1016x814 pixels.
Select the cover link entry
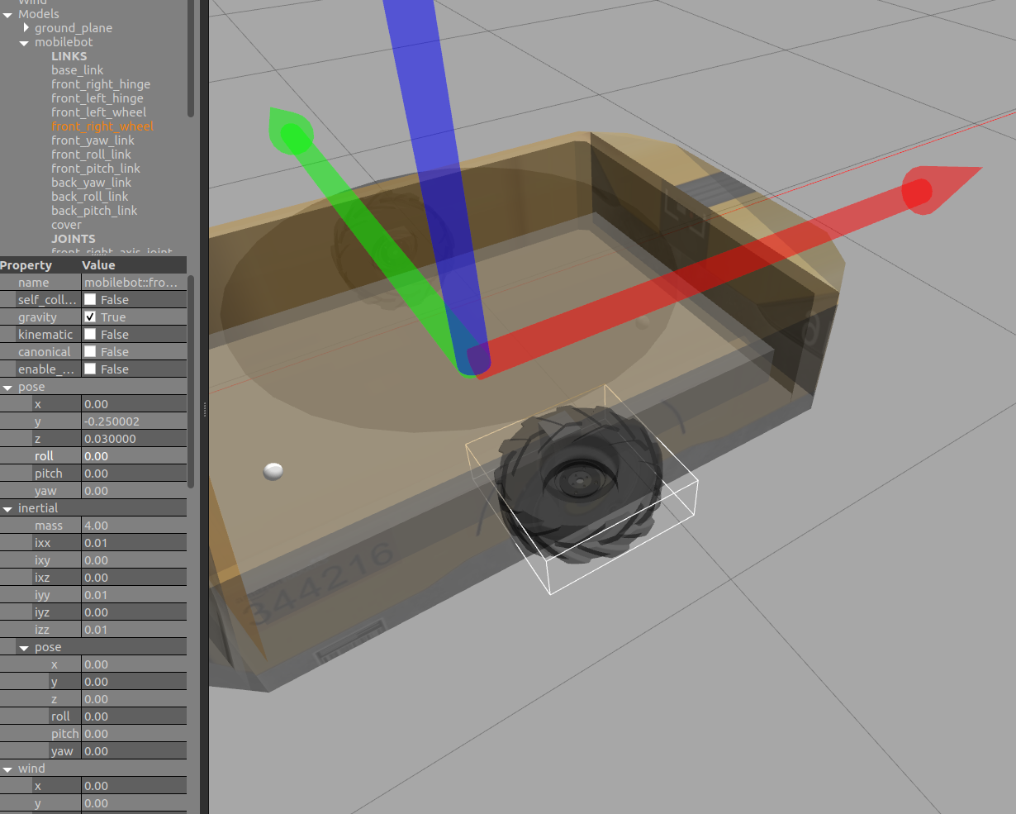pos(66,225)
